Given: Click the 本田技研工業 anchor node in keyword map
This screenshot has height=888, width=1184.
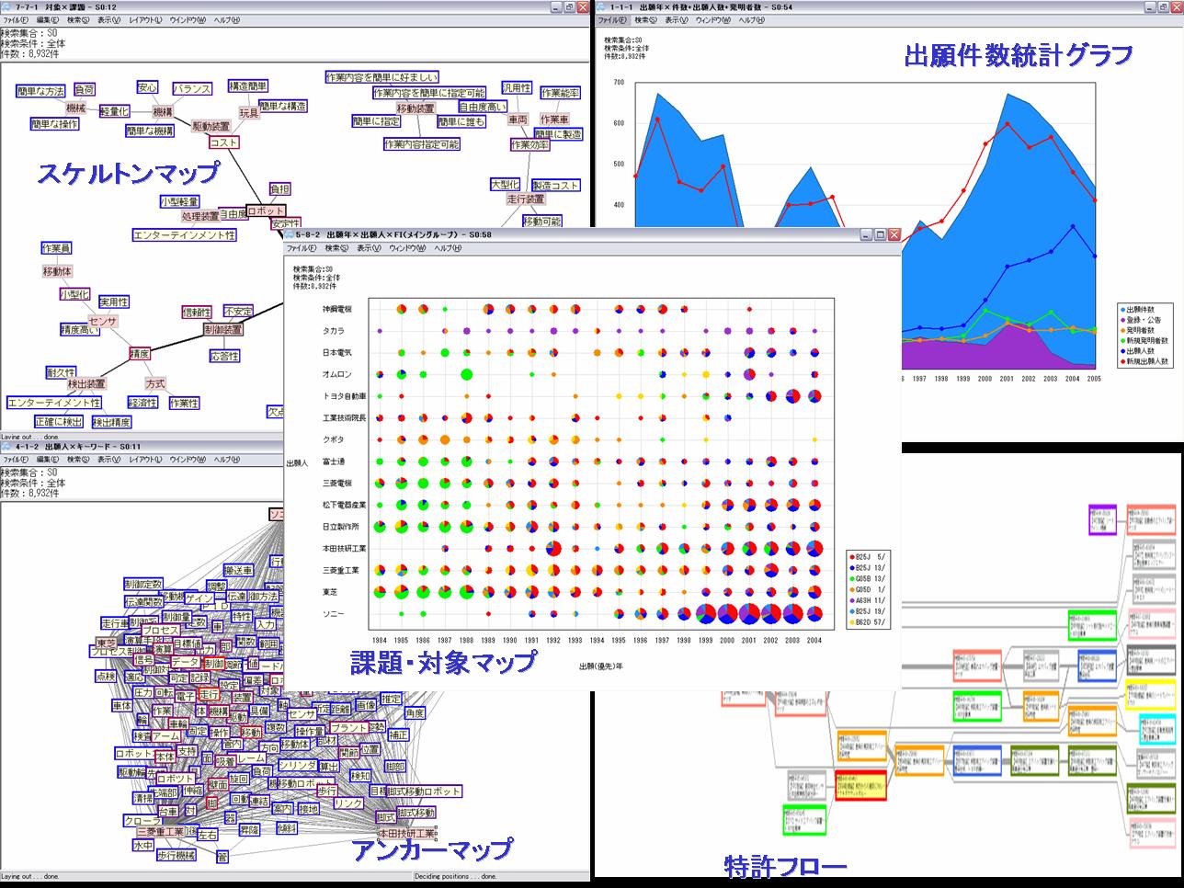Looking at the screenshot, I should 407,833.
